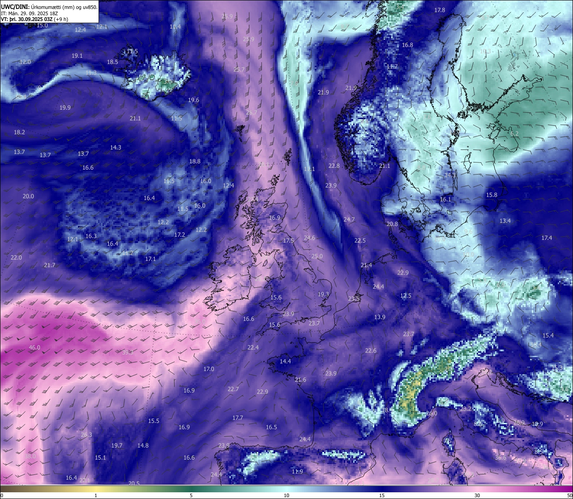Click the 14.4 value near Brittany
The width and height of the screenshot is (573, 499).
pos(285,362)
